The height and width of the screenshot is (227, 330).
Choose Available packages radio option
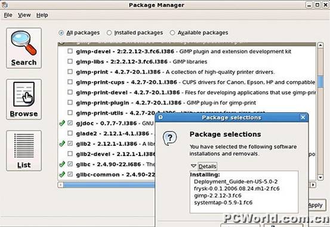point(172,33)
